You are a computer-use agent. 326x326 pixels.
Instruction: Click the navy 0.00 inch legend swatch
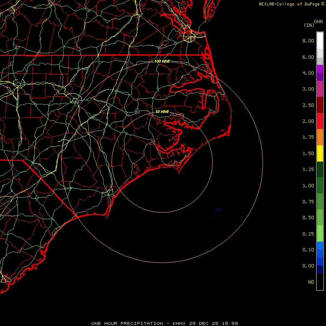tap(320, 269)
